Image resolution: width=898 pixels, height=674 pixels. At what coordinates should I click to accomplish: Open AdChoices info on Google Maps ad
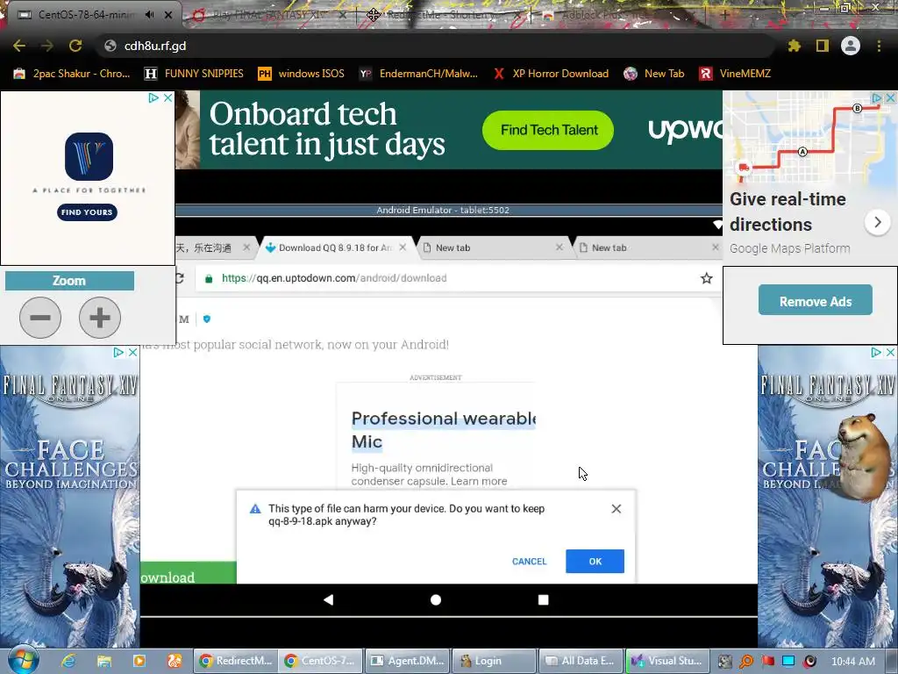877,98
